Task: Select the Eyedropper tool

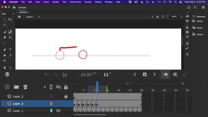Action: [x=10, y=55]
